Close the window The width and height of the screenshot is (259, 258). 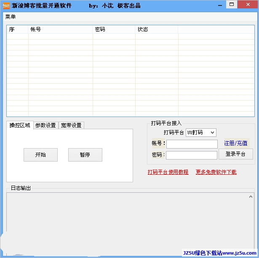click(248, 5)
